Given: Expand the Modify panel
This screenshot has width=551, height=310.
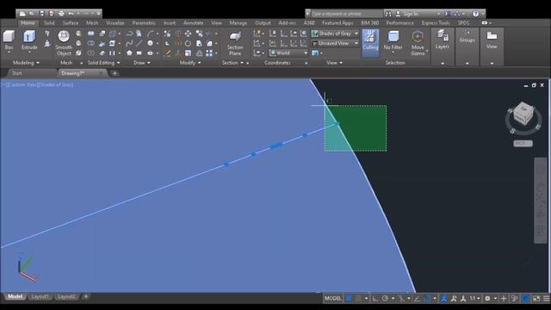Looking at the screenshot, I should (190, 63).
